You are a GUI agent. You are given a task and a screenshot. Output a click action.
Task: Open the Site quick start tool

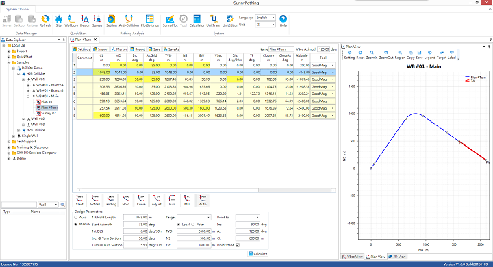click(x=58, y=21)
